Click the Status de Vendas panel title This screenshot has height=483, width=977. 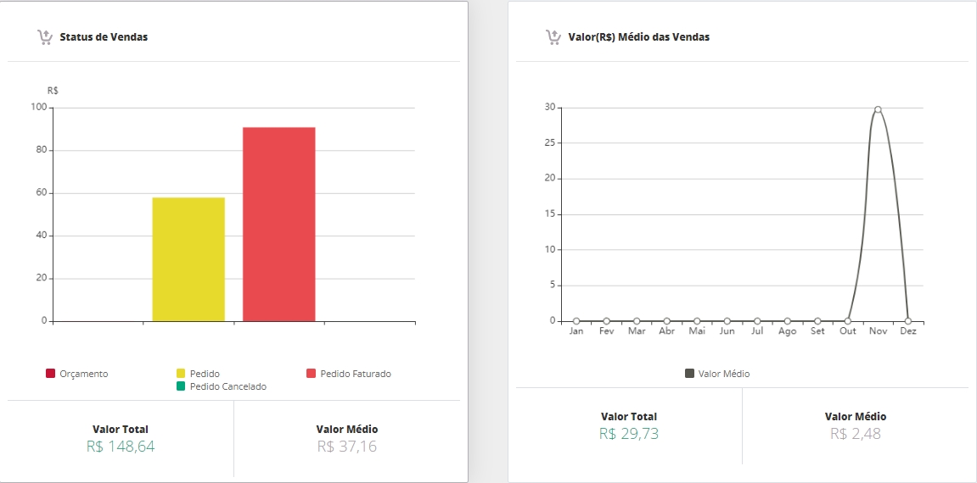[x=104, y=37]
